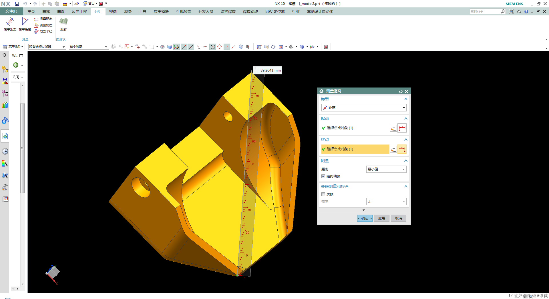Viewport: 549px width, 299px height.
Task: Collapse the 关联测量和检查 section chevron
Action: (405, 186)
